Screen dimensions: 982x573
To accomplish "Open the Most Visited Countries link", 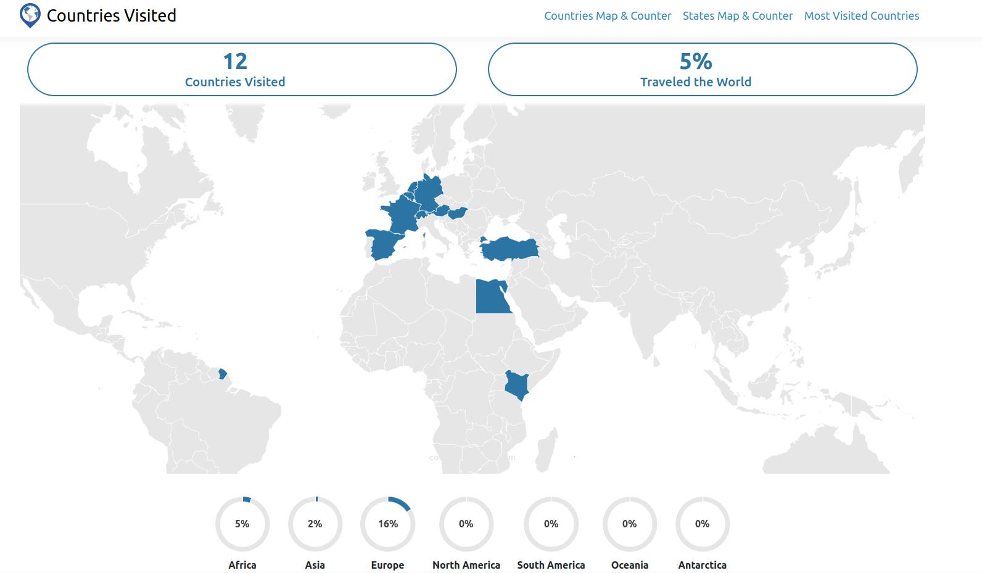I will (x=861, y=16).
